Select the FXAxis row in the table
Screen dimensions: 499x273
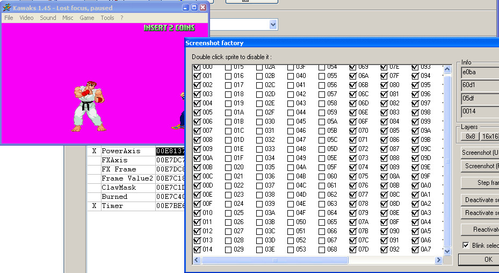[136, 160]
